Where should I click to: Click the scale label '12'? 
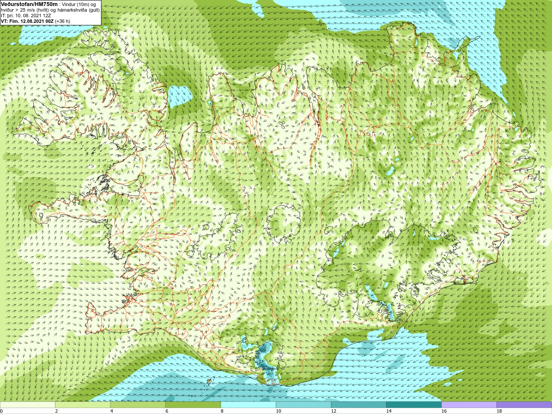333,411
